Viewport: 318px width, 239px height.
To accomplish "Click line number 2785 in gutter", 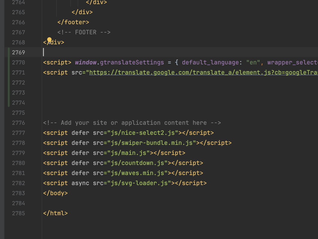I will tap(19, 213).
